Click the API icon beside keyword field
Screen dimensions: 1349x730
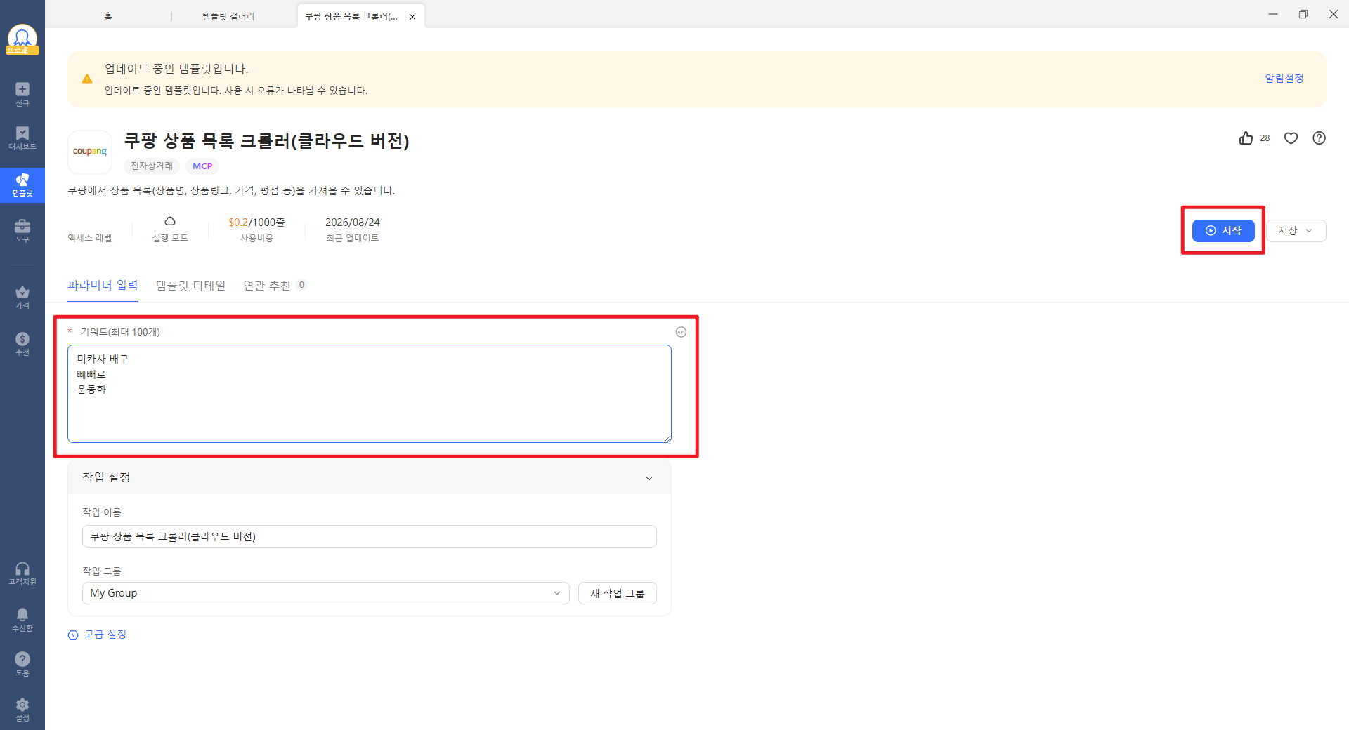click(681, 332)
